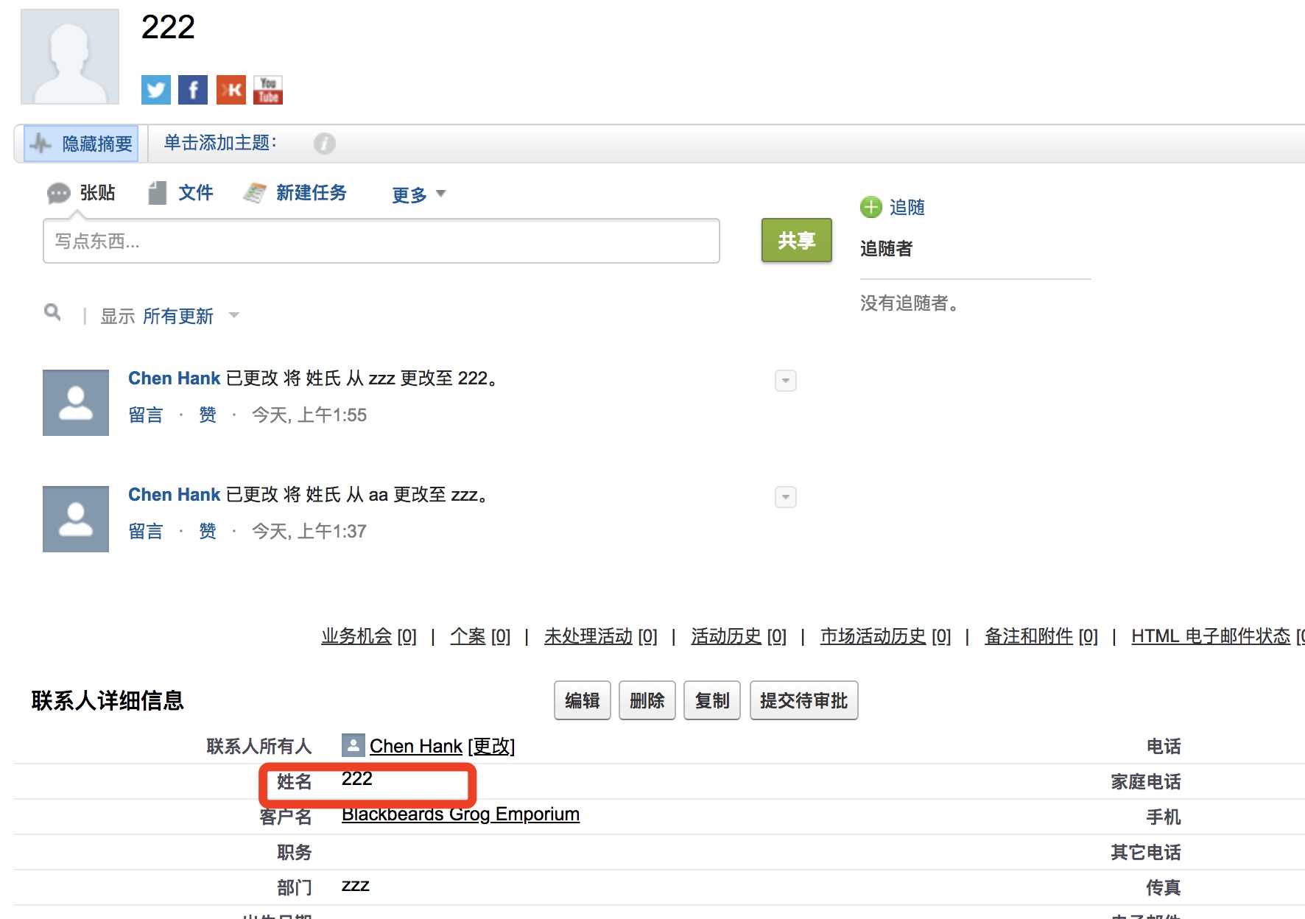
Task: Click the 复制 clone button
Action: pos(712,700)
